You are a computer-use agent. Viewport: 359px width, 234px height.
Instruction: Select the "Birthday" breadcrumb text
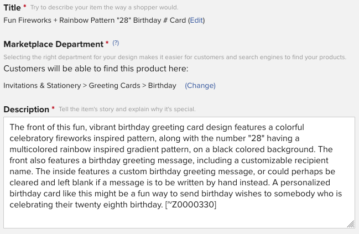pyautogui.click(x=162, y=85)
